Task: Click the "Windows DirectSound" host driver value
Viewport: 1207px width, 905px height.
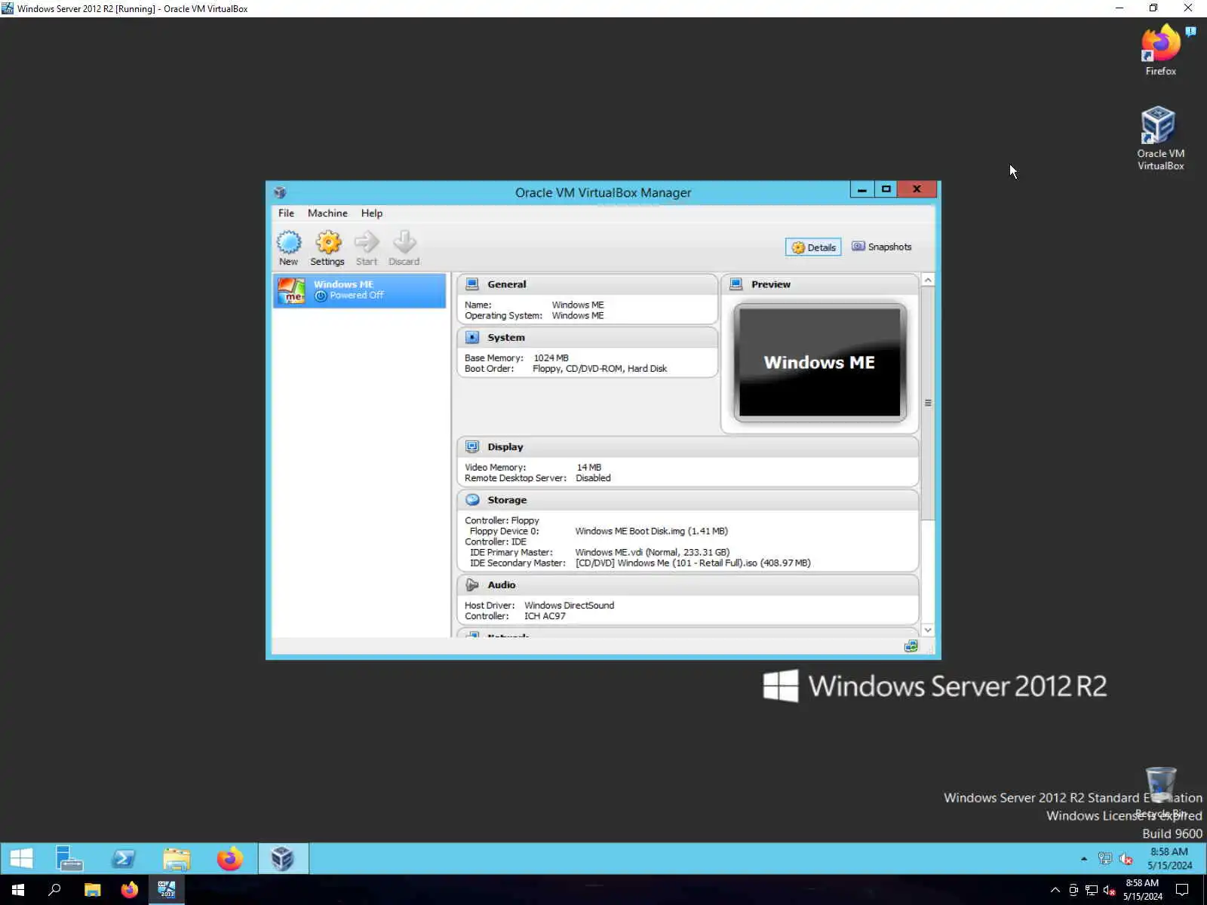Action: click(569, 606)
